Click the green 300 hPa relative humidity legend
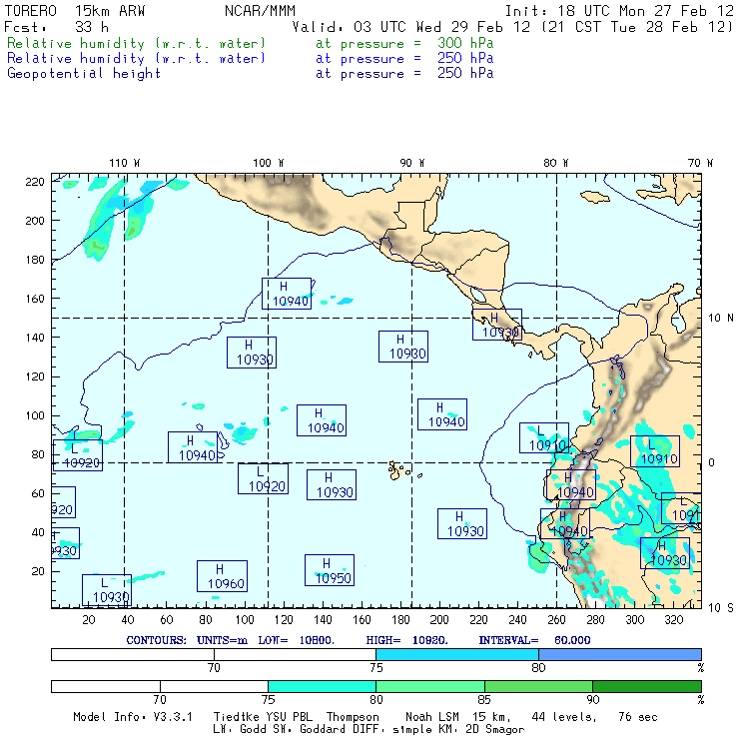739x739 pixels. [x=137, y=44]
